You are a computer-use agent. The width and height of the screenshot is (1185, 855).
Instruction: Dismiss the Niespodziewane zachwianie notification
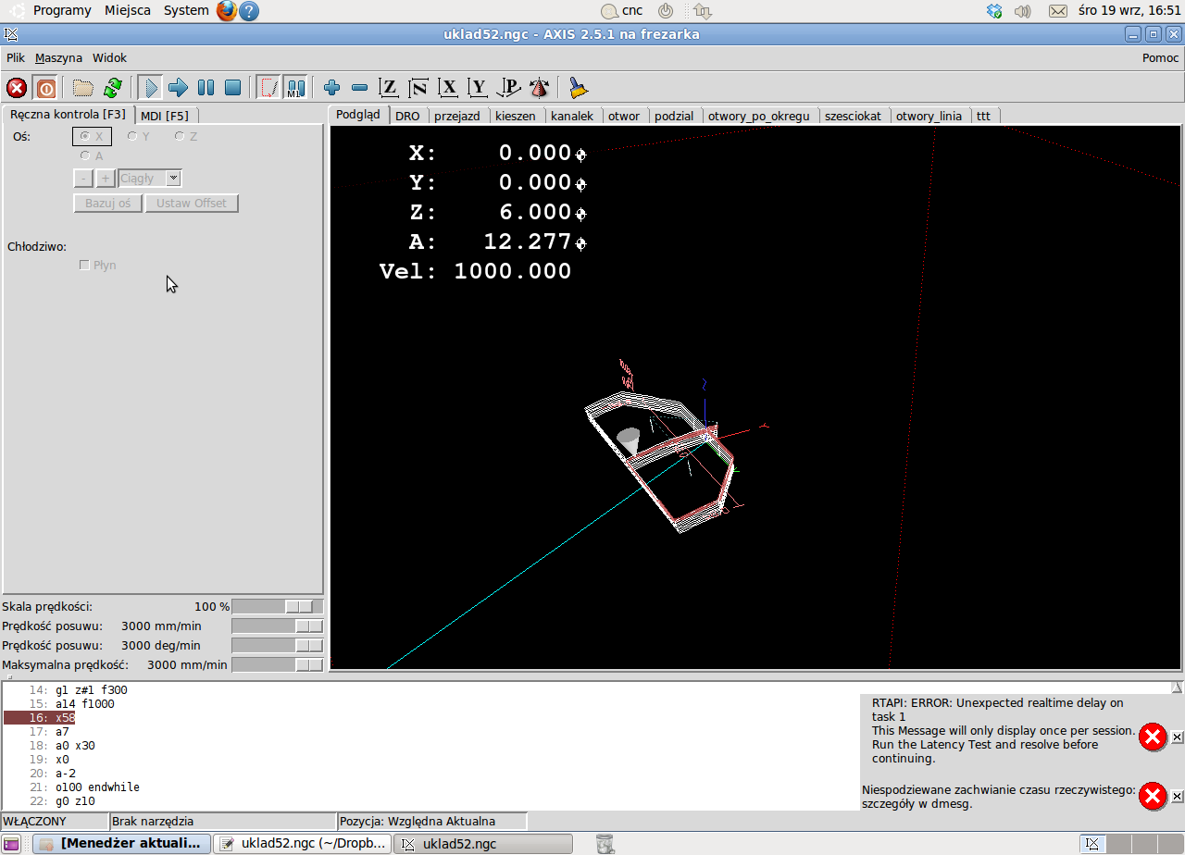coord(1177,796)
